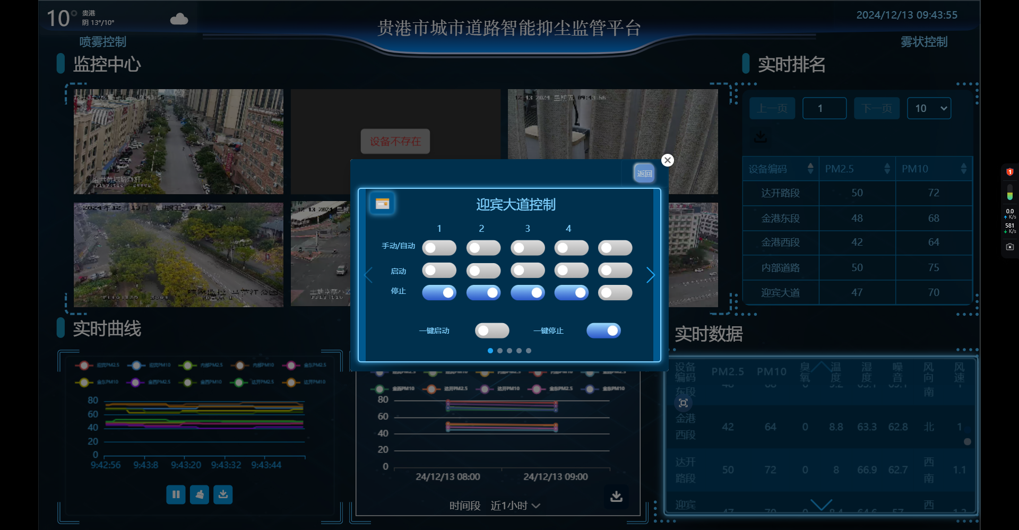Viewport: 1019px width, 530px height.
Task: Toggle manual/auto switch for device 1
Action: [x=439, y=248]
